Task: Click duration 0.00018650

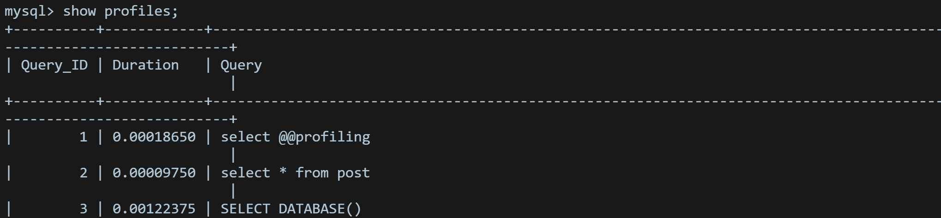Action: click(154, 137)
